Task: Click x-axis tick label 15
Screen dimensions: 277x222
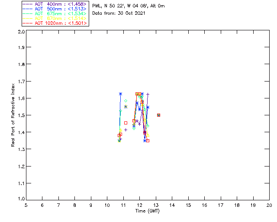Action: (188, 205)
